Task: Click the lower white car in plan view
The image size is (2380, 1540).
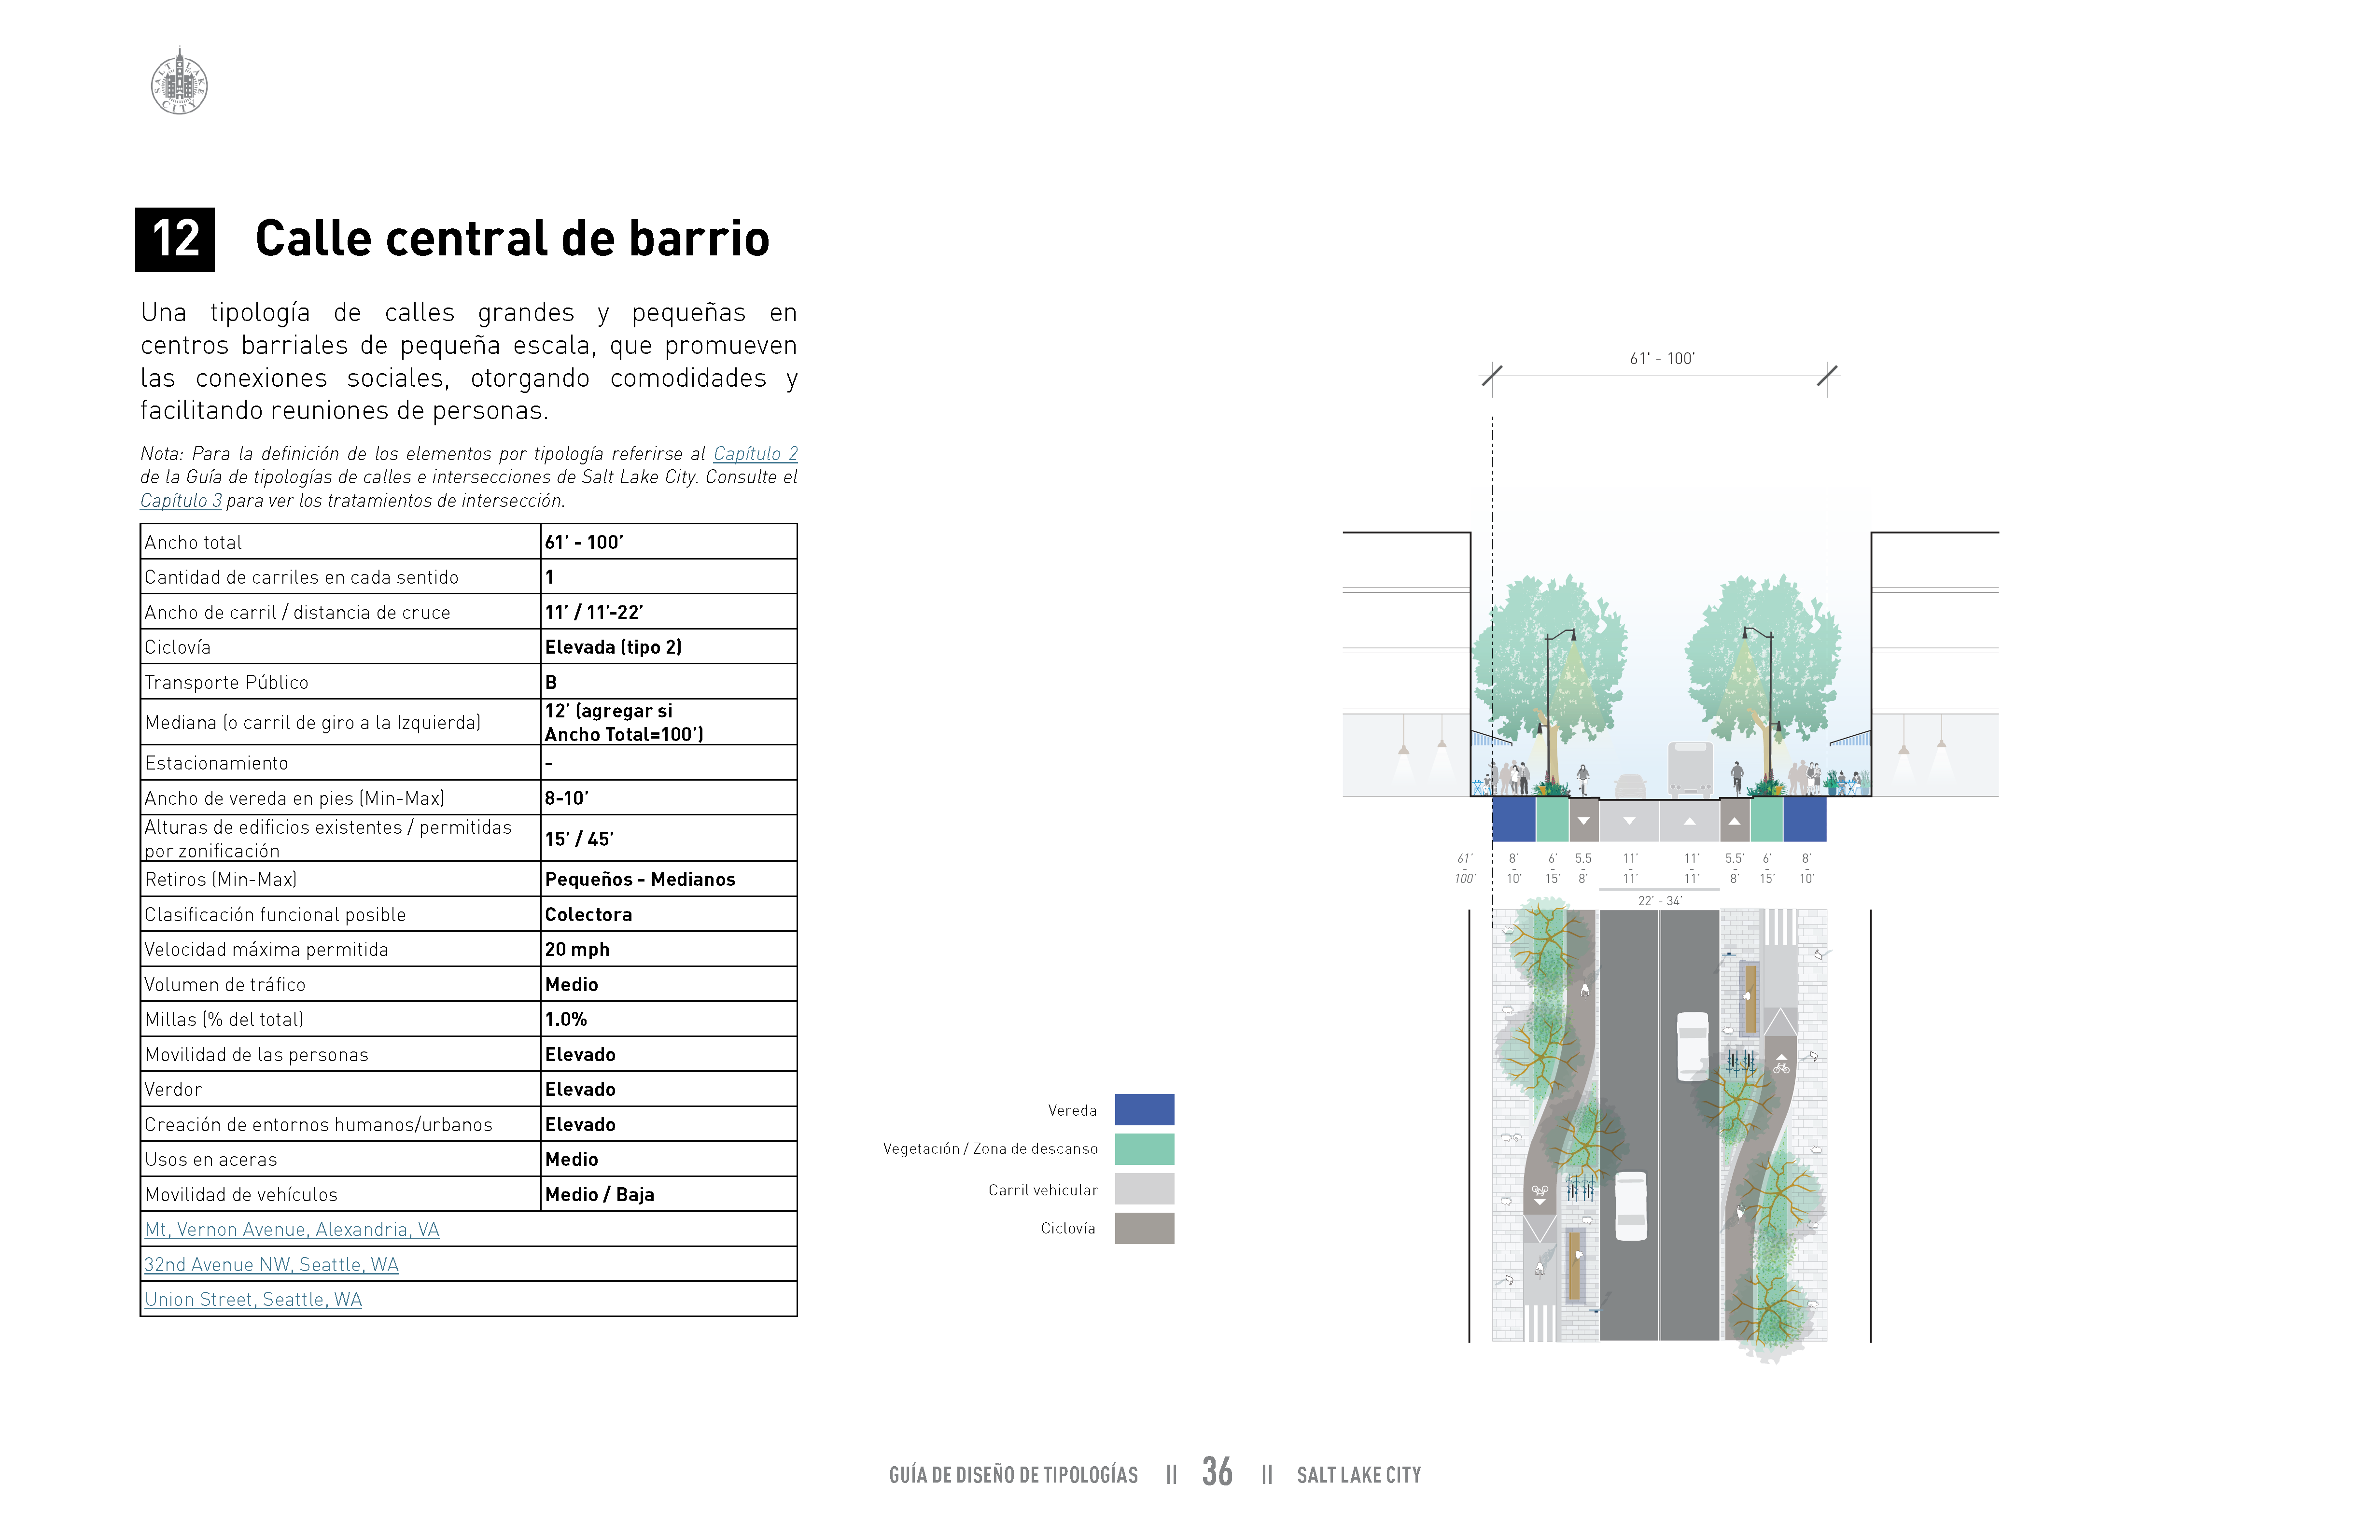Action: point(1631,1206)
